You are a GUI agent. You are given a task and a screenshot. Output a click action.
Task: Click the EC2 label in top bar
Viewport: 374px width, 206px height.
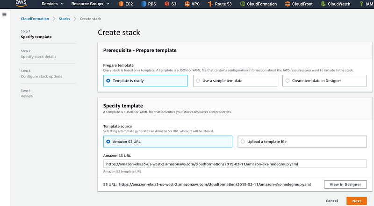pyautogui.click(x=129, y=4)
